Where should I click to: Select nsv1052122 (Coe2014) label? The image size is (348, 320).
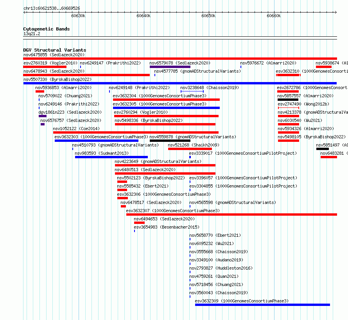pyautogui.click(x=76, y=129)
